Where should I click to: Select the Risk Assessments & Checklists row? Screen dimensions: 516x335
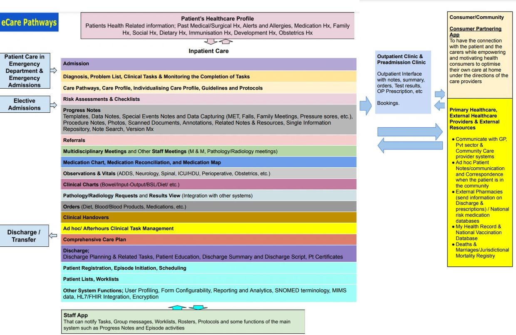coord(208,99)
